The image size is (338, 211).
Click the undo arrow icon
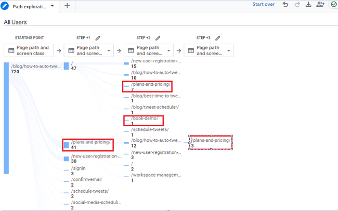285,5
